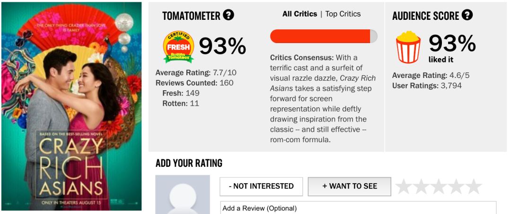Click the 93% audience score value
The image size is (511, 214).
(452, 44)
